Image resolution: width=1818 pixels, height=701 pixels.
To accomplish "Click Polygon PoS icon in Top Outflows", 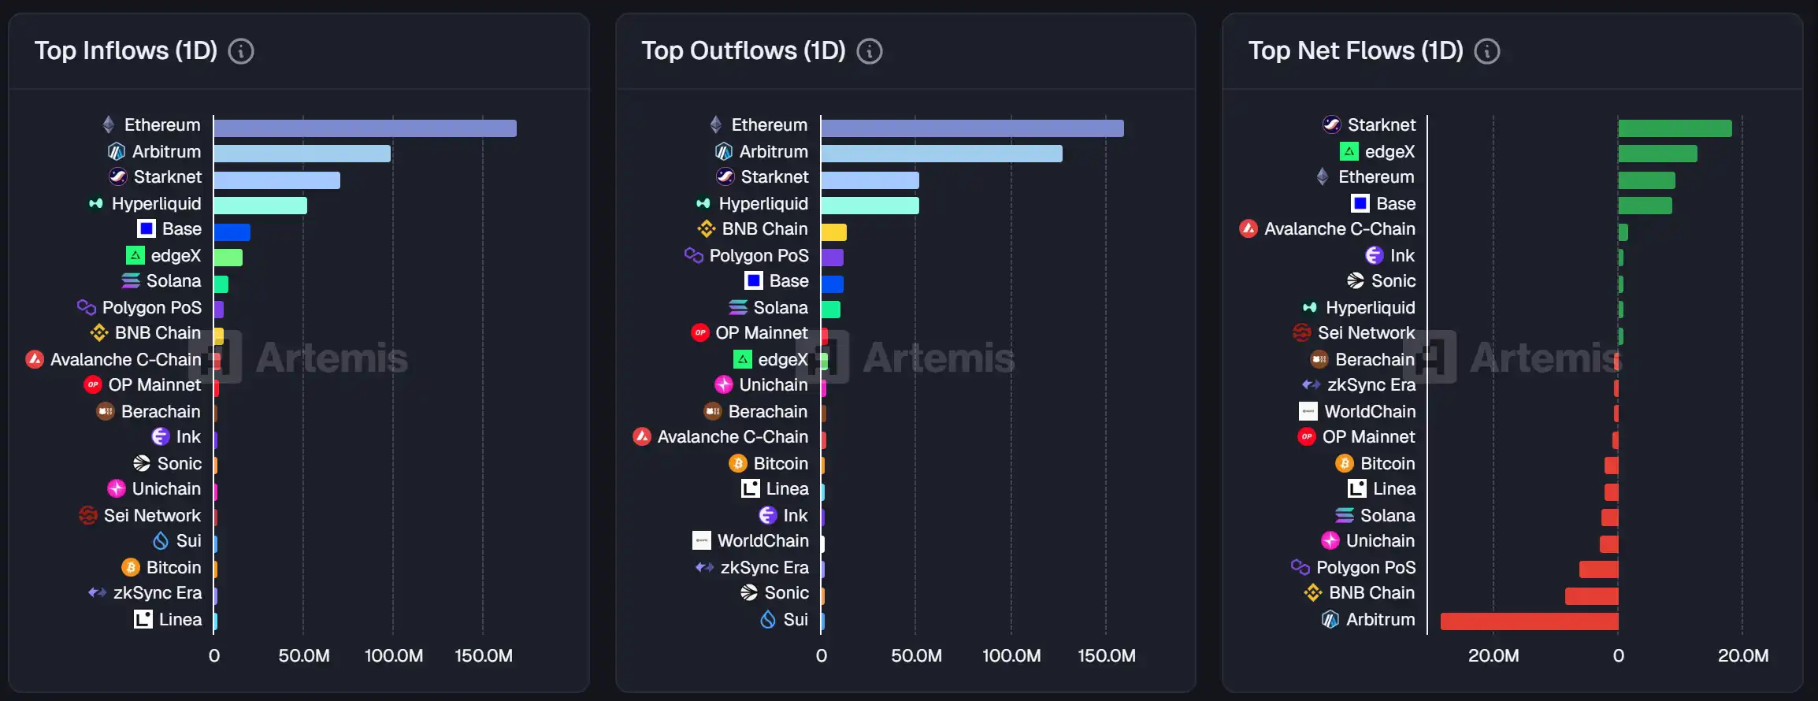I will (694, 255).
